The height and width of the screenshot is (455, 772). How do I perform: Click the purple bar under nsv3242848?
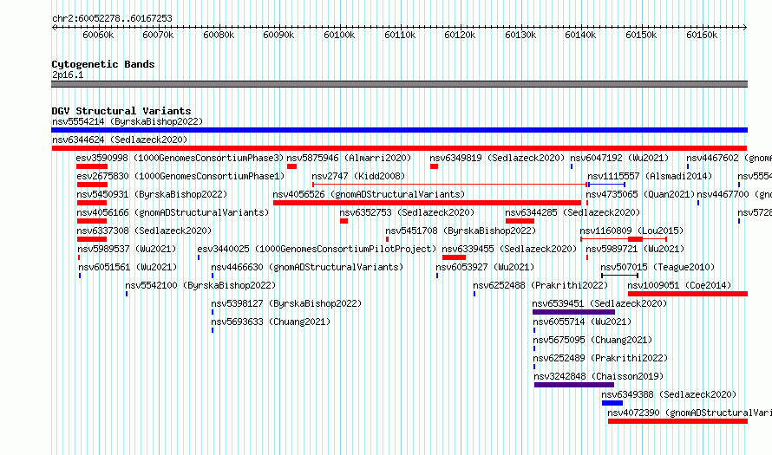[x=574, y=385]
